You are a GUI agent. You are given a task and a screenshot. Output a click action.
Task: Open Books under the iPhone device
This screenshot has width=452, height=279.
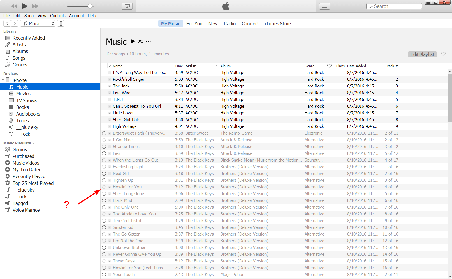pyautogui.click(x=22, y=107)
